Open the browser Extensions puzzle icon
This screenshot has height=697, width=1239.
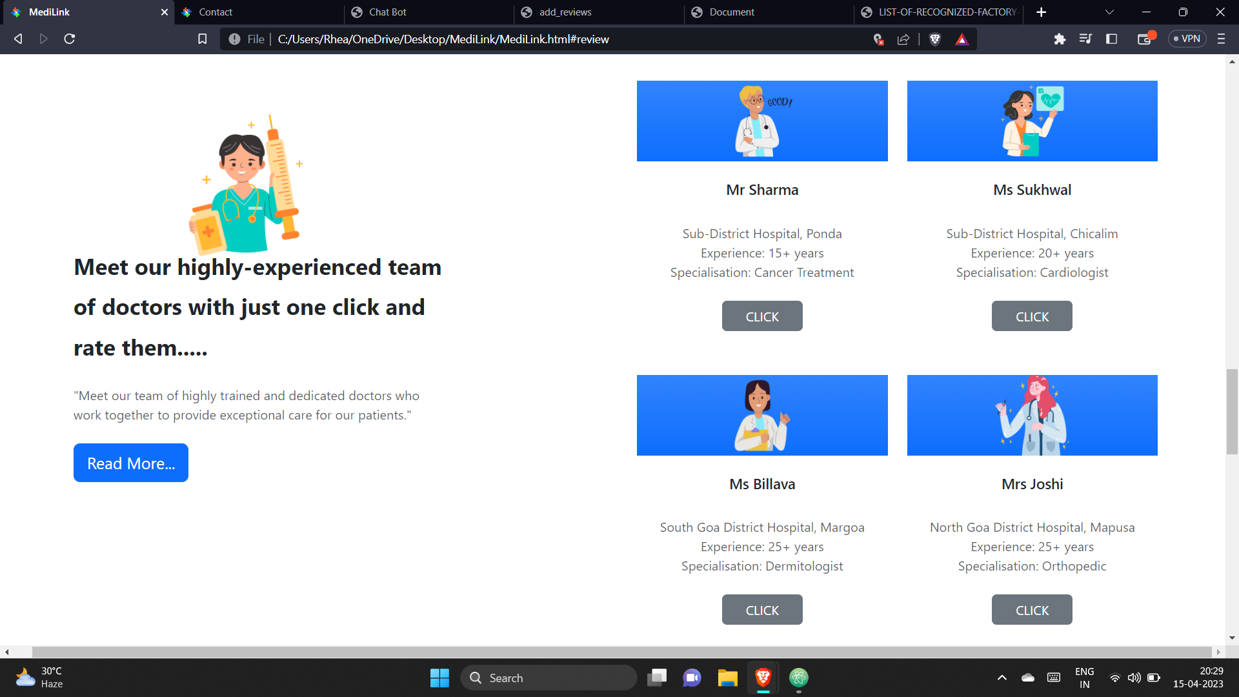pos(1060,39)
